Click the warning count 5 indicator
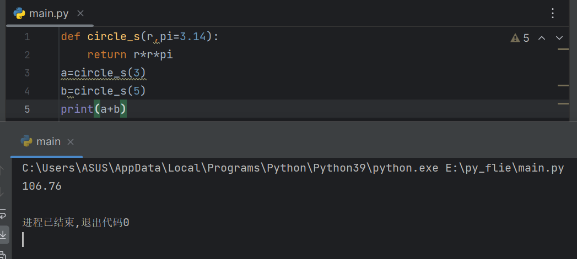Viewport: 577px width, 259px height. 526,38
